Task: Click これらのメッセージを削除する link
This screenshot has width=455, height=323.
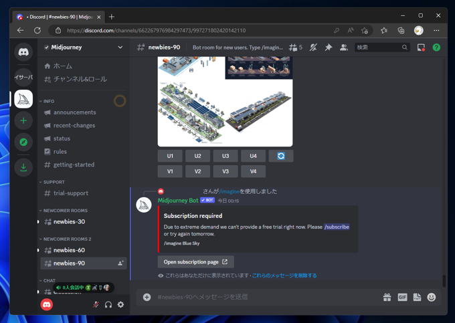Action: [x=284, y=276]
